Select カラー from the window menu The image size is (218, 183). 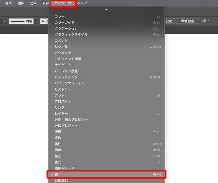click(60, 17)
